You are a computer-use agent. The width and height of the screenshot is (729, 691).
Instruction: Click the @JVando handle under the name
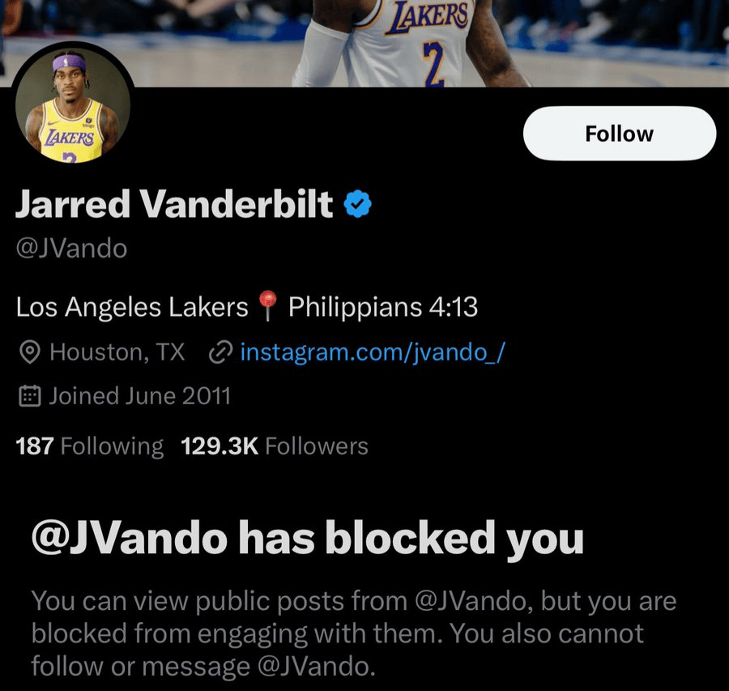(71, 248)
